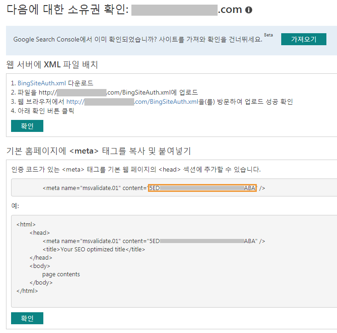Click the '기본 홈페이지에 <meta> 태그를 복사 및 붙여넣기' heading
Screen dimensions: 337x333
click(x=99, y=151)
